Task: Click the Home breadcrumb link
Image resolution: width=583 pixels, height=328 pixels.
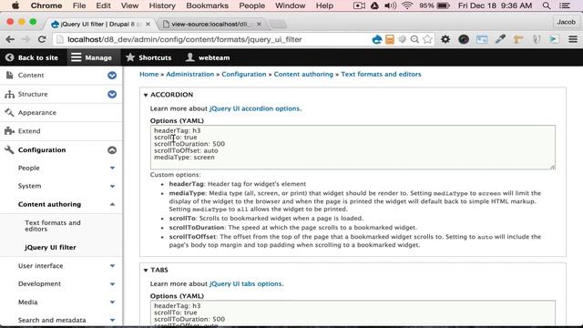Action: (149, 74)
